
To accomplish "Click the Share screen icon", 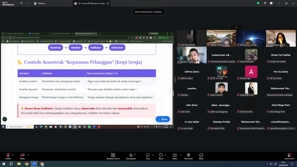I will (x=174, y=156).
